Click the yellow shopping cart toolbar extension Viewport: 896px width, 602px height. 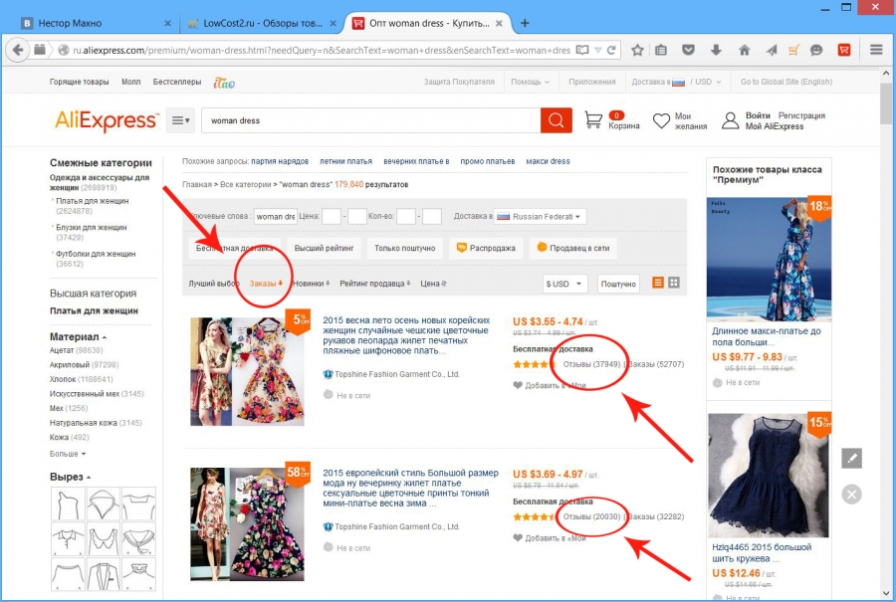[x=793, y=51]
